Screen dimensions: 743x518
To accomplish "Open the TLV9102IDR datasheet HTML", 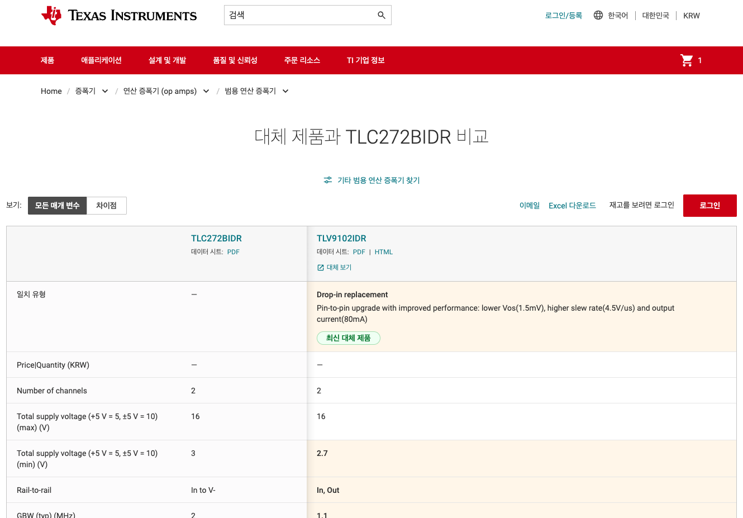I will [x=384, y=252].
